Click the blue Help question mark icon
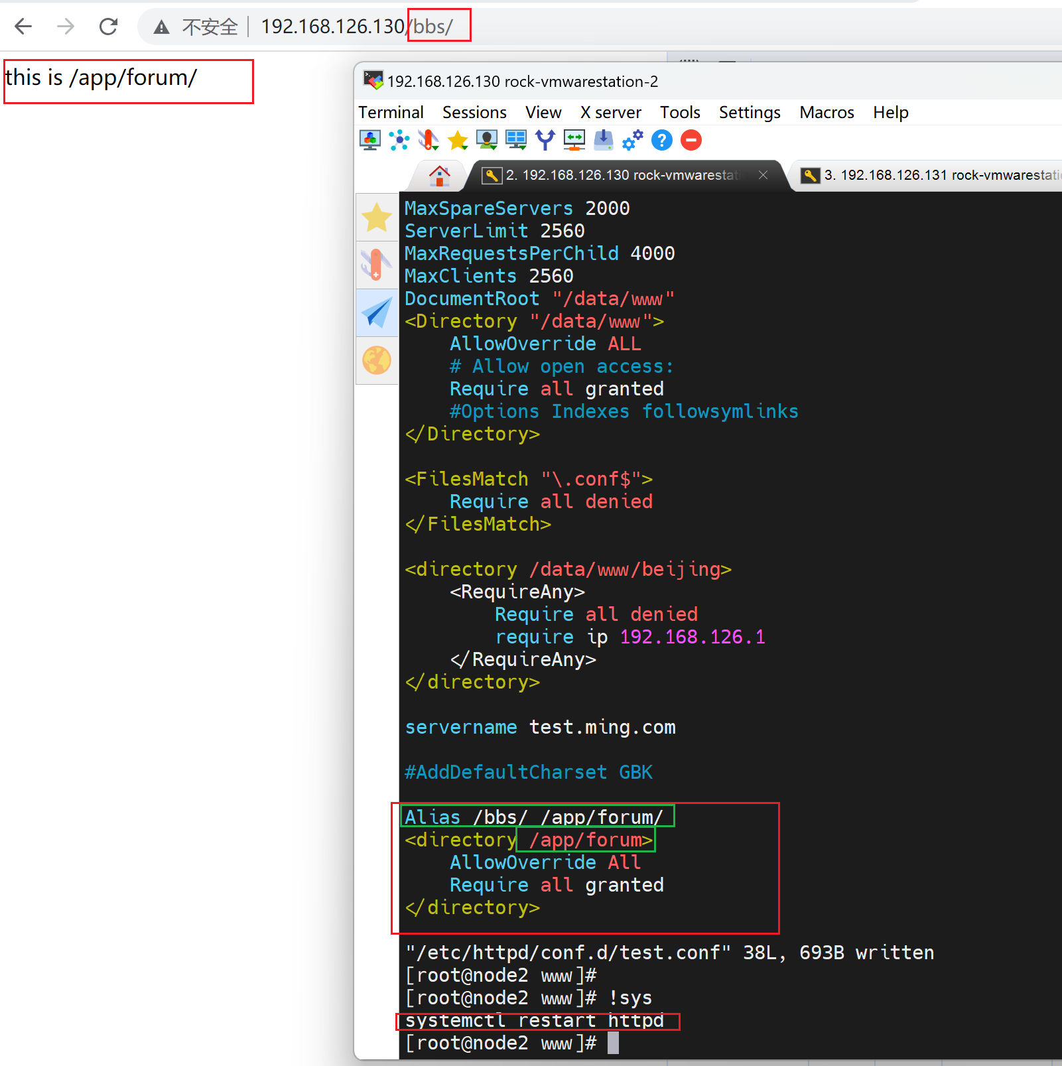Image resolution: width=1062 pixels, height=1066 pixels. coord(662,140)
